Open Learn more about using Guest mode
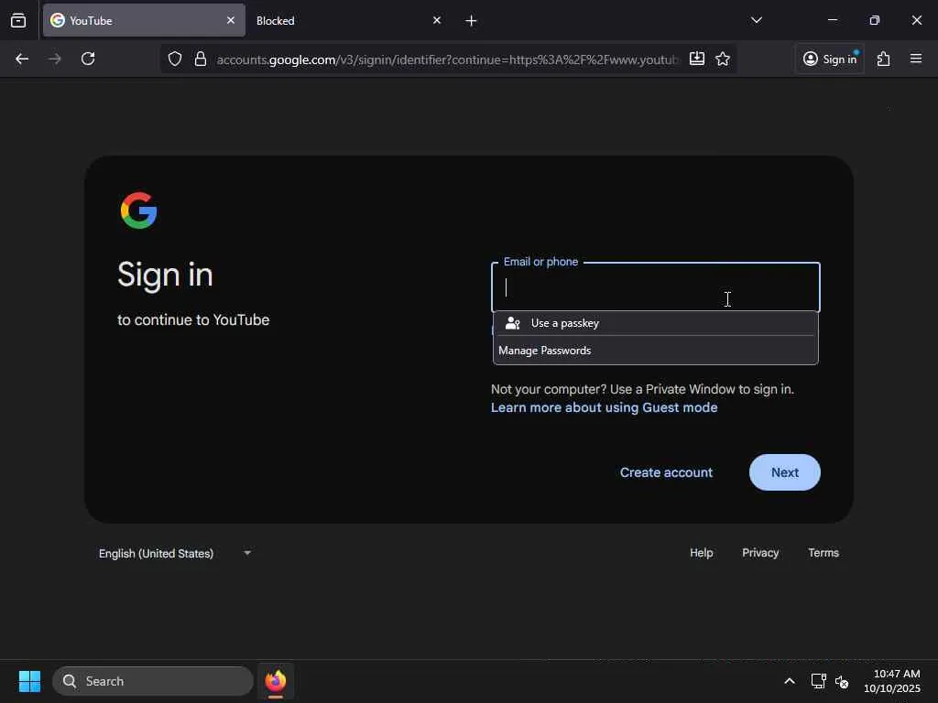 click(605, 407)
